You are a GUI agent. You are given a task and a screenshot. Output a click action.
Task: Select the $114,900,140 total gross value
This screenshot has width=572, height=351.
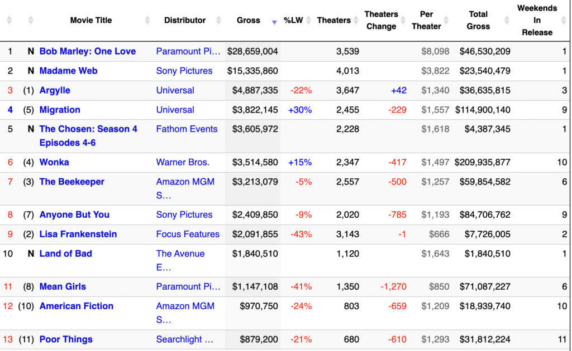tap(483, 110)
